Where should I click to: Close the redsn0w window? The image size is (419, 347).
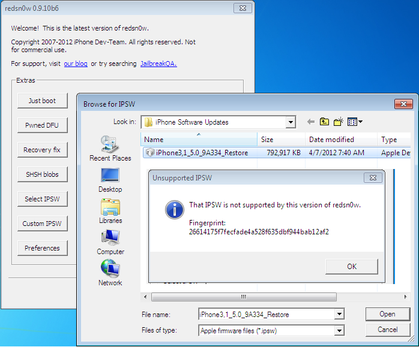243,8
